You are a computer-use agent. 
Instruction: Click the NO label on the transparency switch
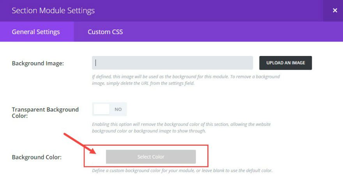(x=118, y=110)
